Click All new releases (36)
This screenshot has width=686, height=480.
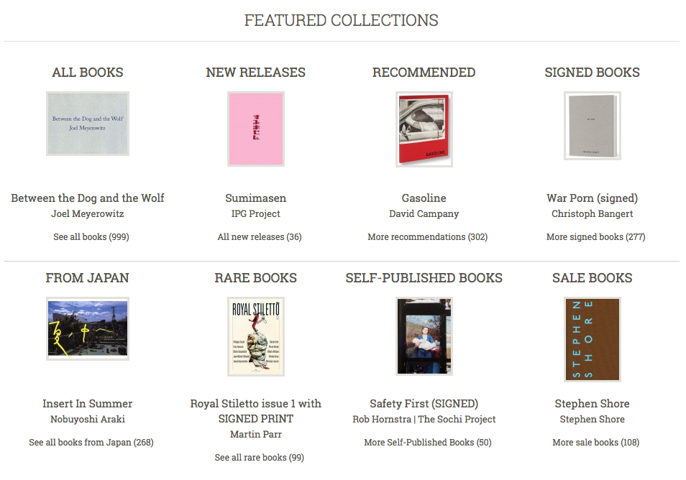[260, 236]
